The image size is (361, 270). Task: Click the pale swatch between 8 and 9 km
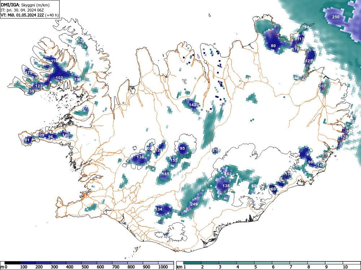(x=316, y=263)
